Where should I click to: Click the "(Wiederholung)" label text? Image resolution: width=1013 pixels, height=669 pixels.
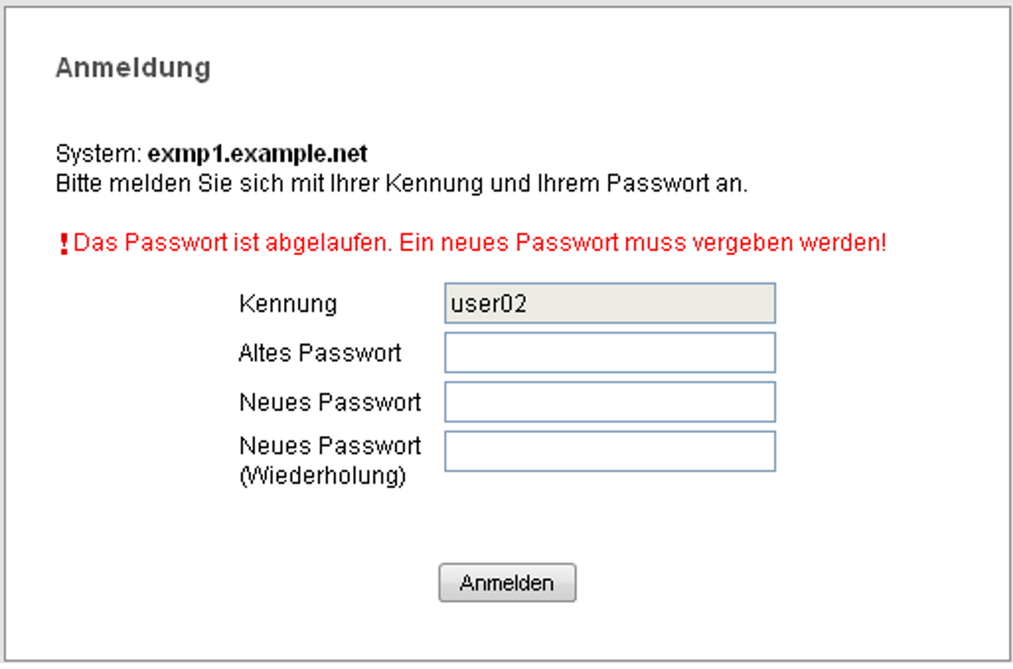coord(323,476)
